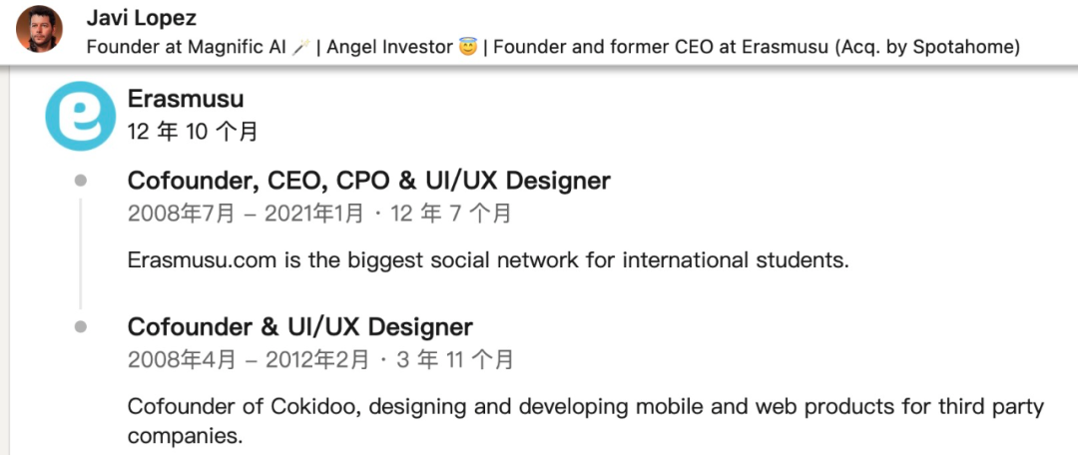
Task: Click the timeline bullet beside the CEO role
Action: [x=81, y=181]
